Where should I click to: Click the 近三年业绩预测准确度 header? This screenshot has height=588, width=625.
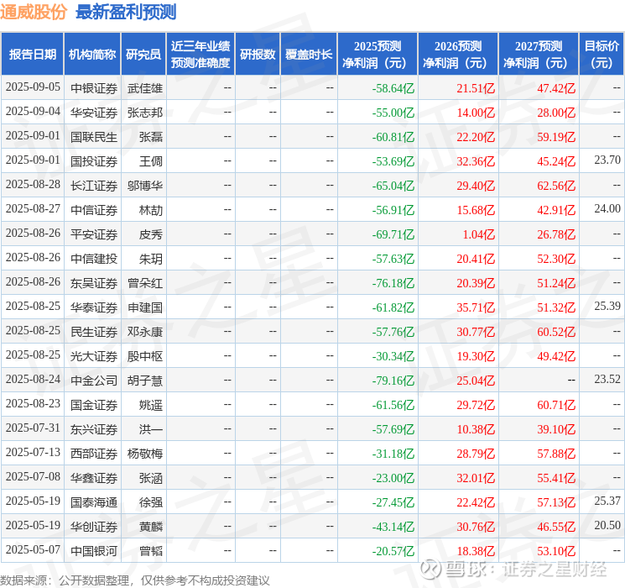coord(201,55)
